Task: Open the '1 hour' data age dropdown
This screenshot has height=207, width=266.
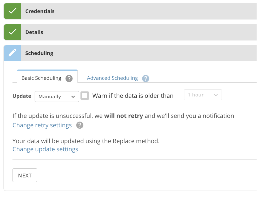Action: tap(203, 95)
